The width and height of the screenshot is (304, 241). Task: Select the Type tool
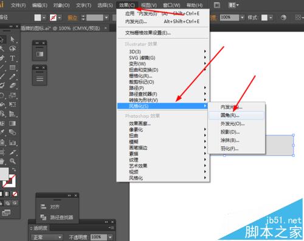tap(13, 58)
